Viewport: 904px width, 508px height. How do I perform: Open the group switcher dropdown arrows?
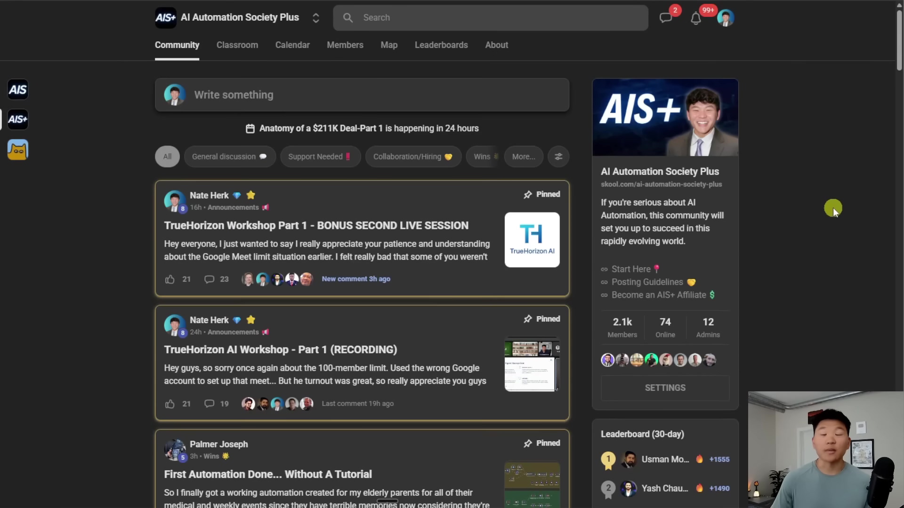(316, 18)
